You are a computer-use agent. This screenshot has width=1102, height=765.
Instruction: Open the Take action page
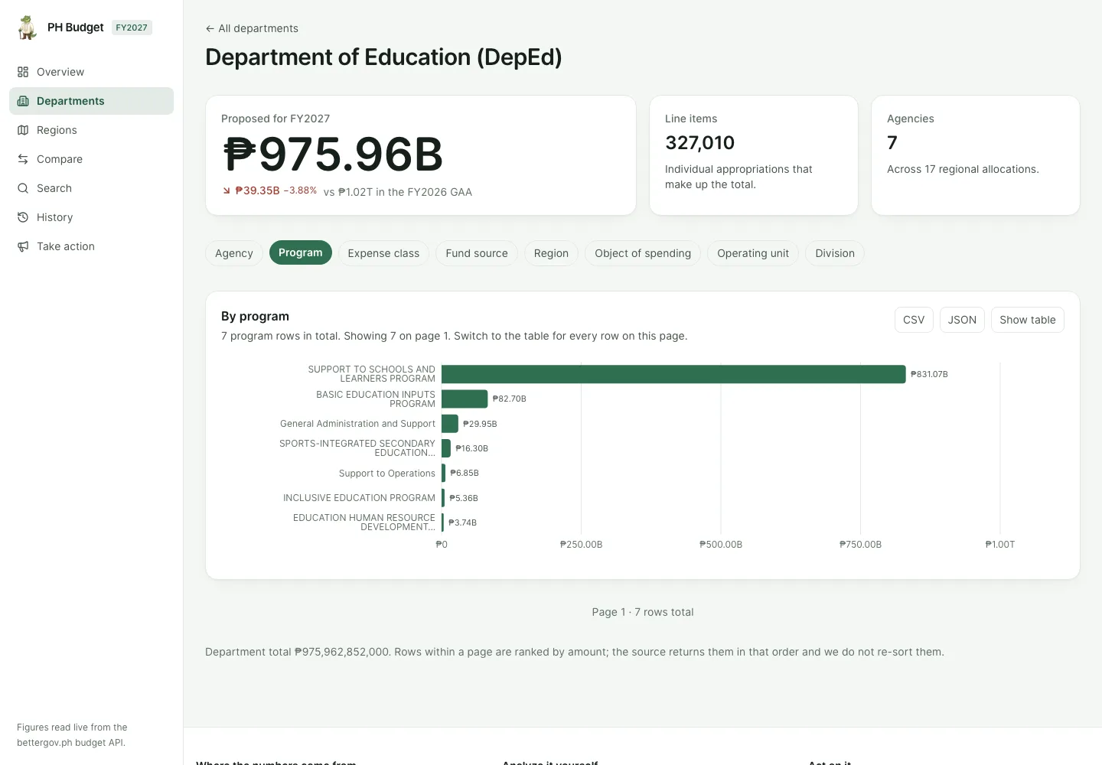pyautogui.click(x=91, y=246)
